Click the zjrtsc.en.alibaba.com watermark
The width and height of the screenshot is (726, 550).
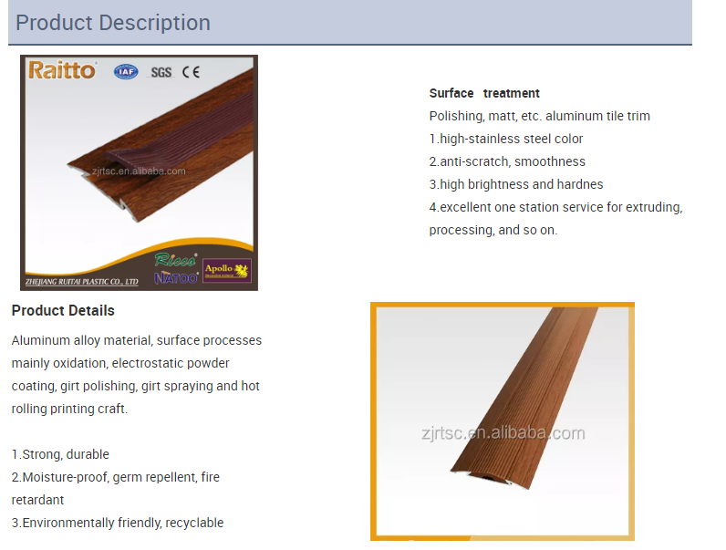[x=139, y=171]
